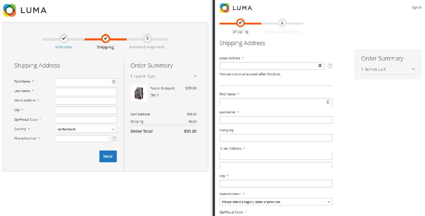The width and height of the screenshot is (425, 216).
Task: Click the First Name input field
Action: (x=85, y=81)
